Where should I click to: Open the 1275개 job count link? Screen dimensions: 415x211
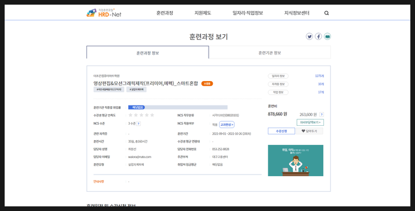click(319, 76)
